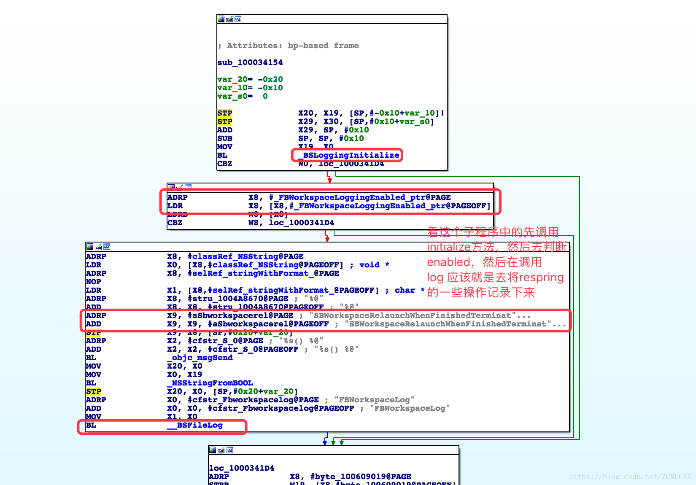The image size is (696, 485).
Task: Click the MOV X0, X19 instruction
Action: tap(144, 375)
